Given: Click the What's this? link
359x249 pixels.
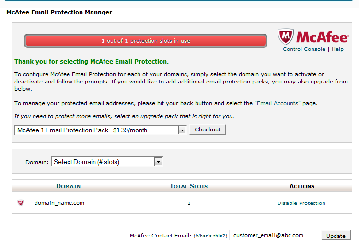Looking at the screenshot, I should (x=210, y=236).
